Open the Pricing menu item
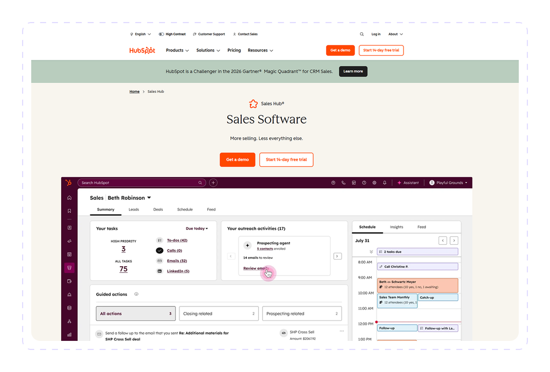The width and height of the screenshot is (550, 372). pyautogui.click(x=234, y=50)
